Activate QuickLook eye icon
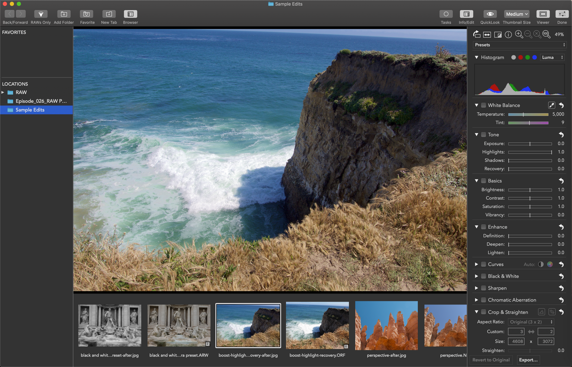The image size is (572, 367). pos(490,14)
